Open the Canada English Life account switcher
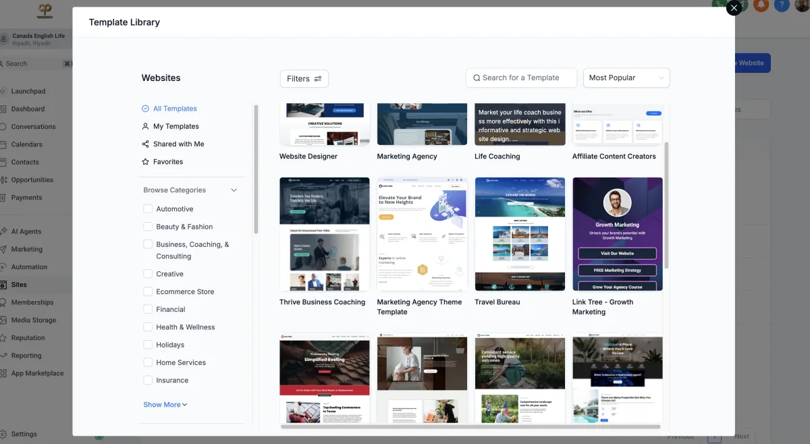The image size is (810, 444). 36,39
